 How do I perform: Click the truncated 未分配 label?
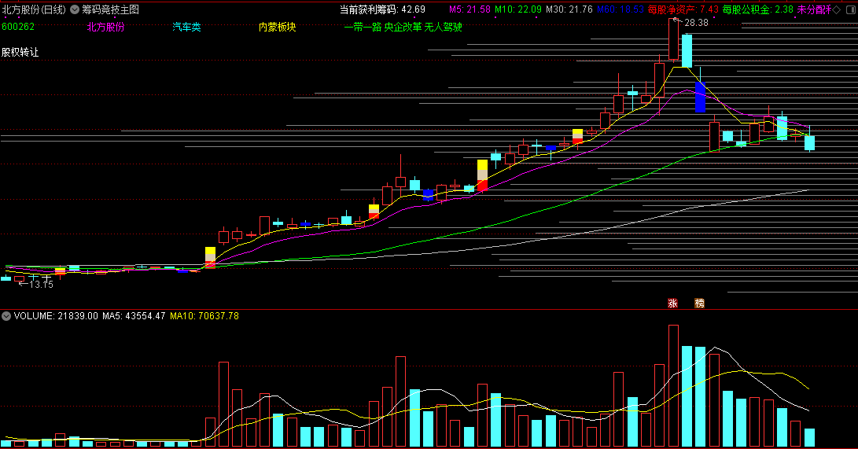(814, 9)
